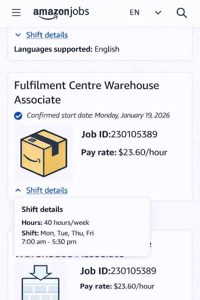
Task: Select the cardboard package box image
Action: (x=44, y=152)
